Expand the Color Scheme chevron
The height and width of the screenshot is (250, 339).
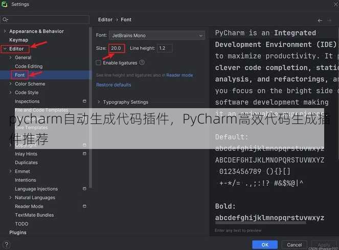tap(10, 84)
